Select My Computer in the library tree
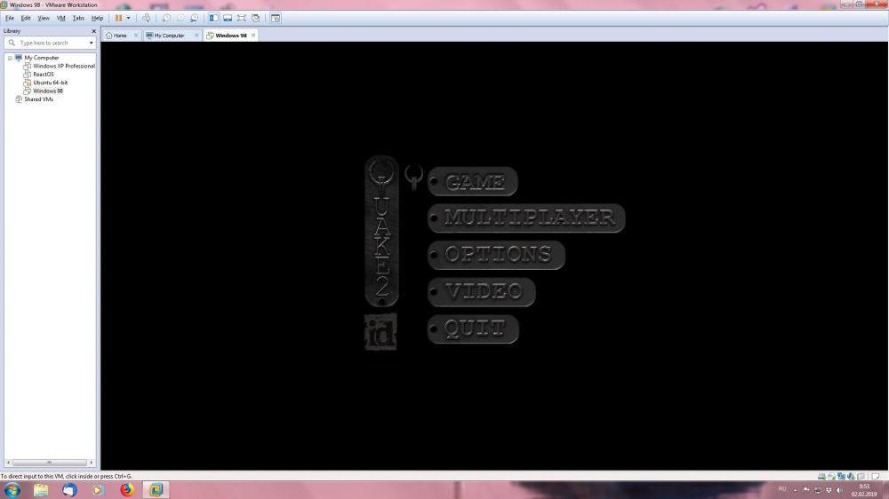The width and height of the screenshot is (889, 499). point(41,58)
